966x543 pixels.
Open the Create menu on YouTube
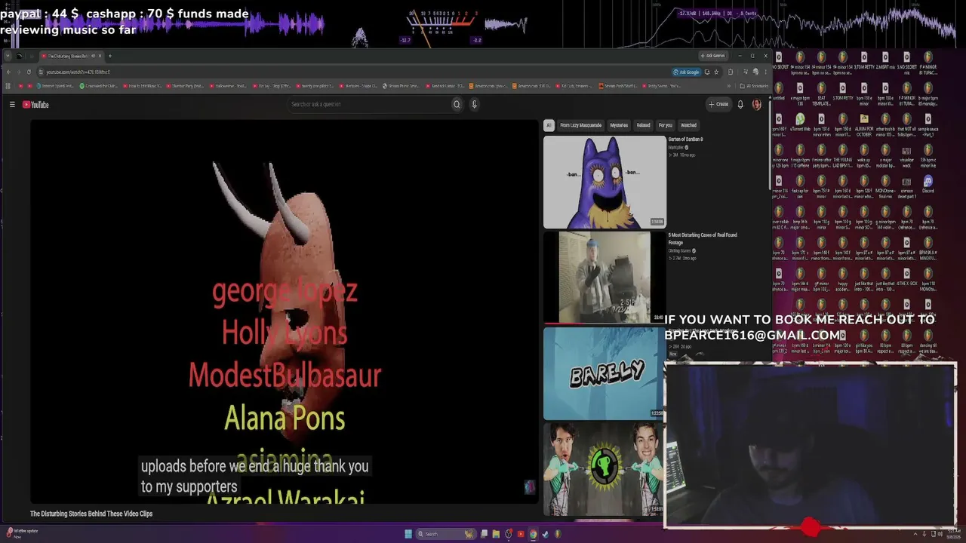point(718,105)
